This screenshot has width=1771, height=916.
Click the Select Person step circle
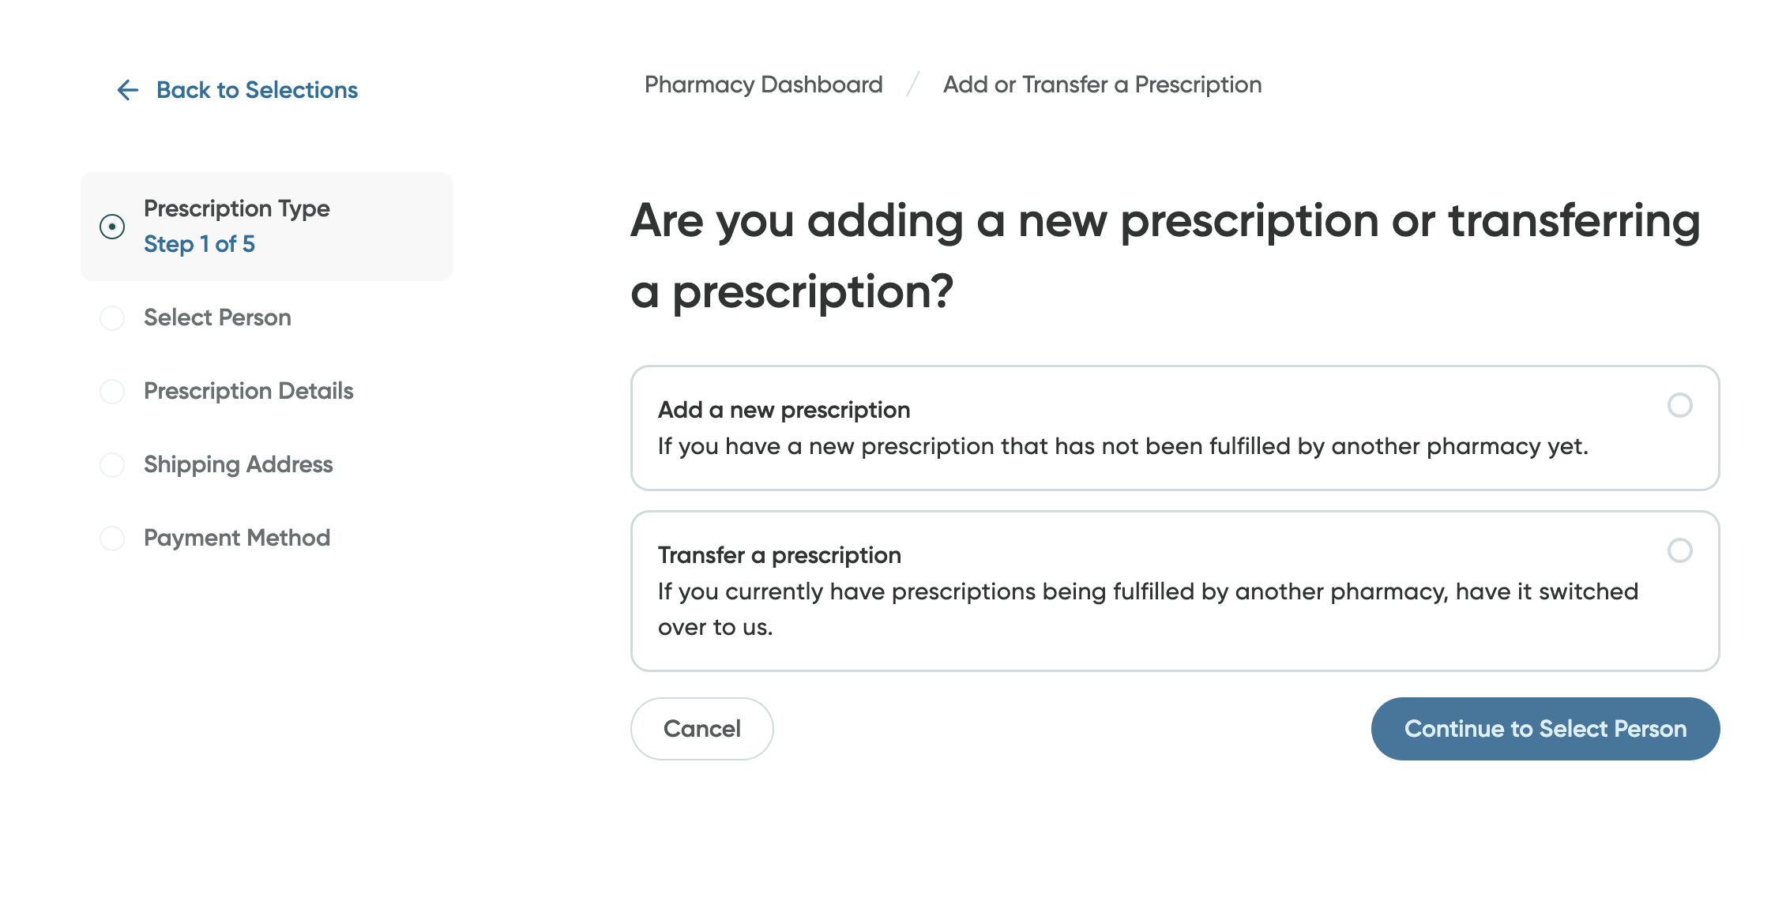tap(113, 317)
